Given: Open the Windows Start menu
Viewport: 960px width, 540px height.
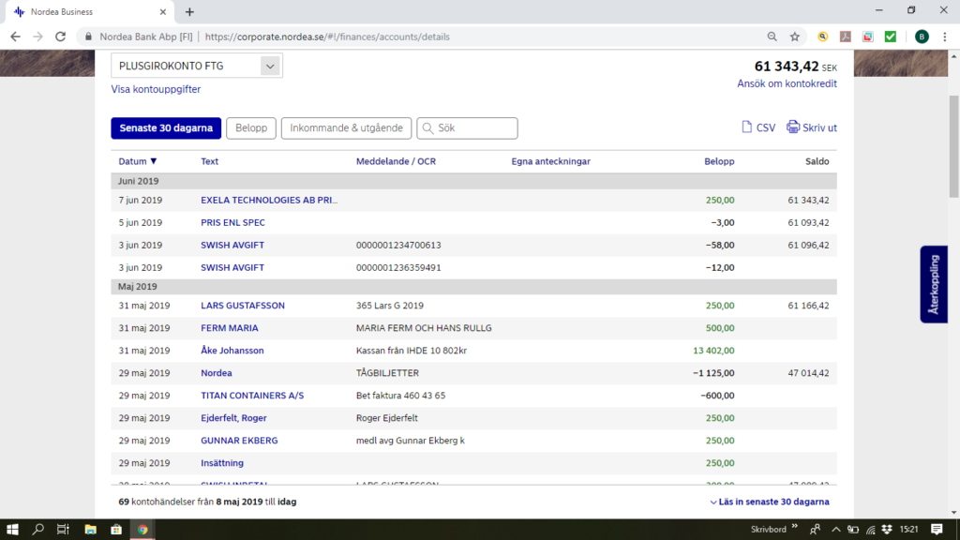Looking at the screenshot, I should click(12, 530).
